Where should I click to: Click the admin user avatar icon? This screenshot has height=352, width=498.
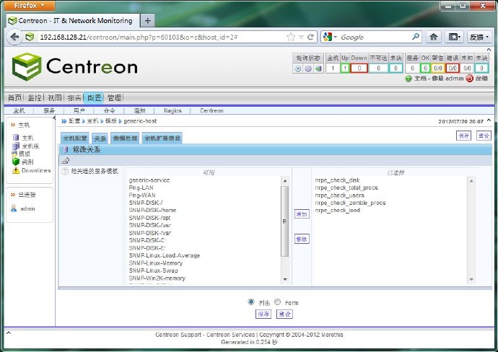pos(14,208)
